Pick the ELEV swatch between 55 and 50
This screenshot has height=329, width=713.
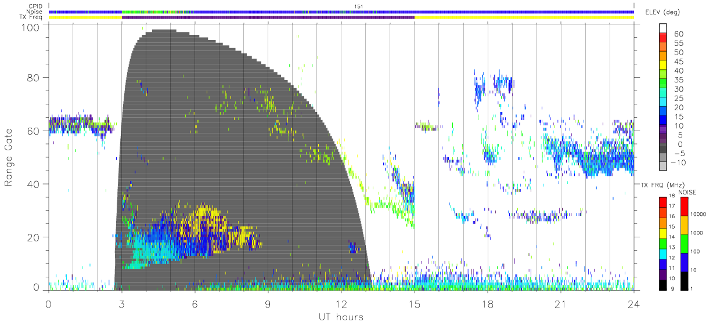point(663,48)
